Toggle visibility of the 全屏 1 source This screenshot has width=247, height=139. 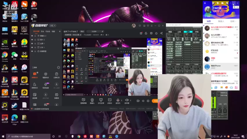(32, 44)
